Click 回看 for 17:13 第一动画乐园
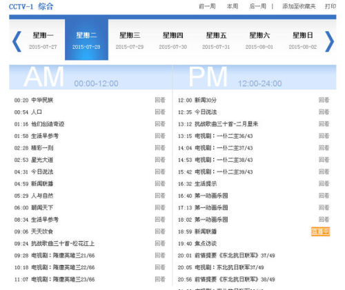 [x=324, y=207]
